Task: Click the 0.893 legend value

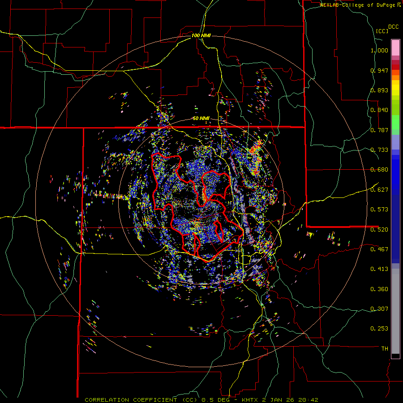Action: [379, 90]
